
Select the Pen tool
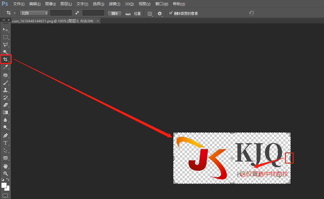5,136
